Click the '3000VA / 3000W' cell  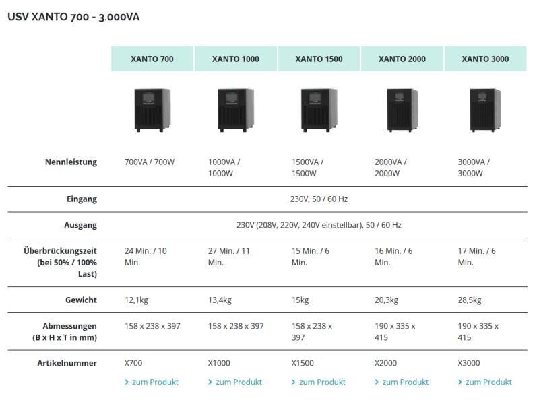tap(474, 168)
